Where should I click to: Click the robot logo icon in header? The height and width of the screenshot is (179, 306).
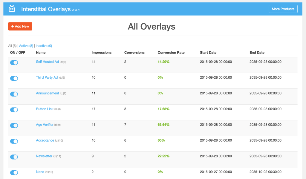click(x=12, y=9)
